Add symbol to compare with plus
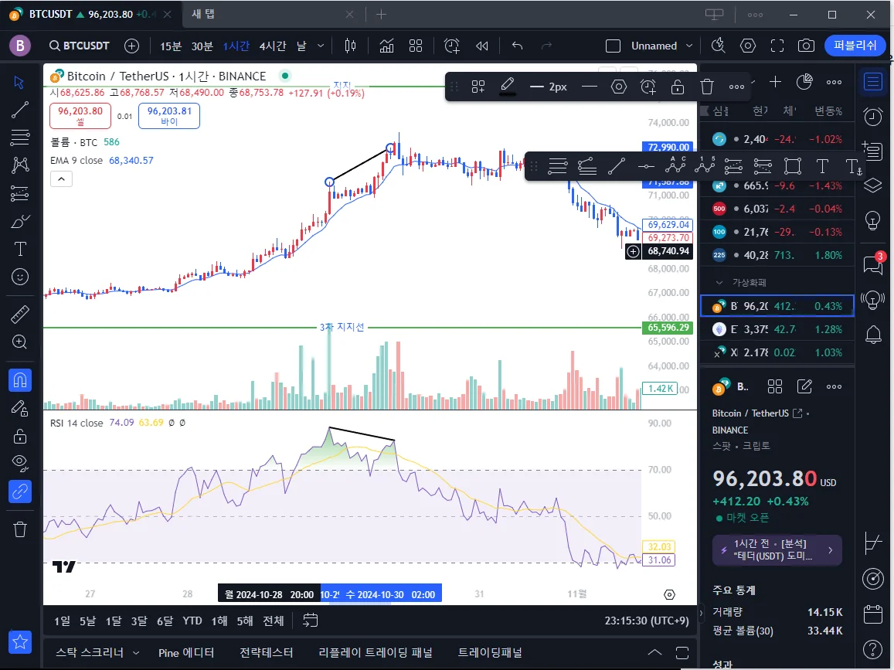The height and width of the screenshot is (670, 894). [x=131, y=46]
